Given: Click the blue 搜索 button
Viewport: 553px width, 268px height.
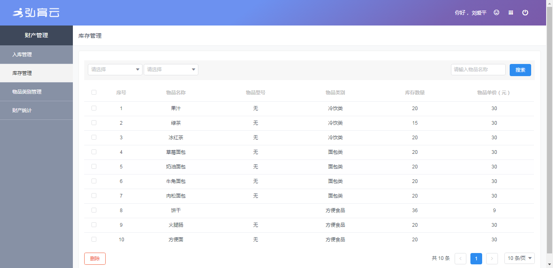Looking at the screenshot, I should click(x=520, y=70).
